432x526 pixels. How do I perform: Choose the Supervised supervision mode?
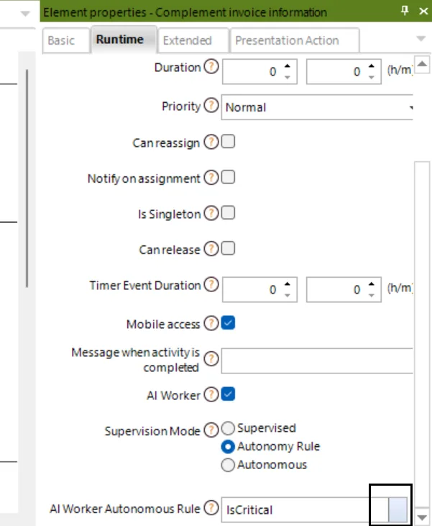coord(228,428)
